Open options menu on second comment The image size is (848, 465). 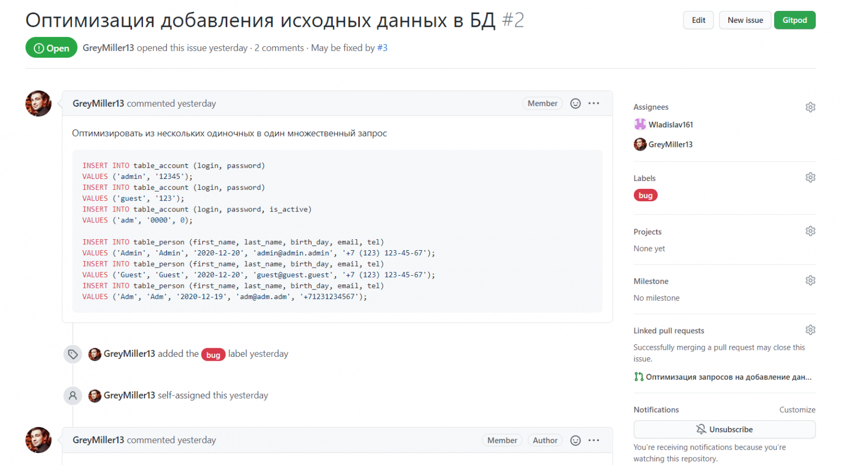(594, 441)
